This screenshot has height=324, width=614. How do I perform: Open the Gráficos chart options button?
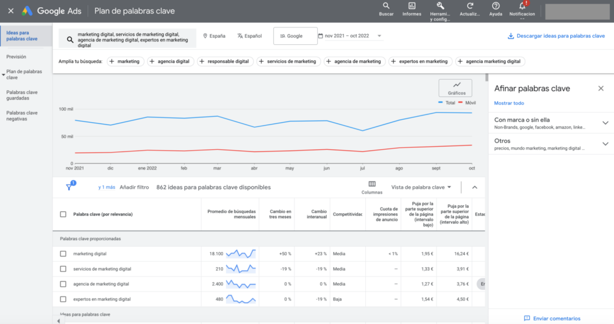pos(456,88)
